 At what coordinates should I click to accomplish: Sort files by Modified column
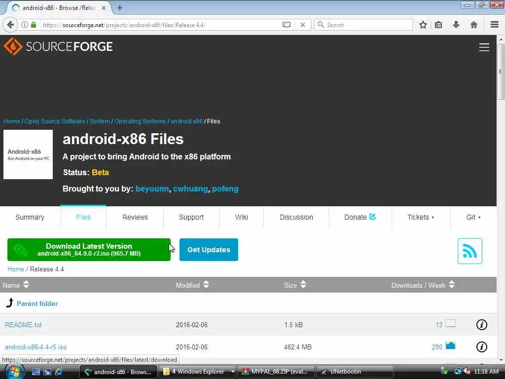point(192,285)
